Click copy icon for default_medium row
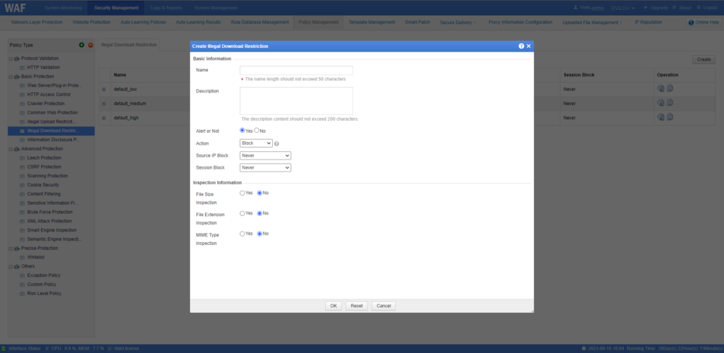This screenshot has height=353, width=724. [670, 103]
